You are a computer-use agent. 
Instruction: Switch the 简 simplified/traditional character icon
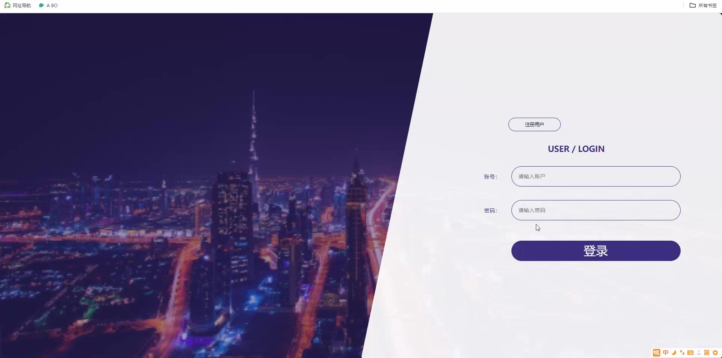point(707,353)
